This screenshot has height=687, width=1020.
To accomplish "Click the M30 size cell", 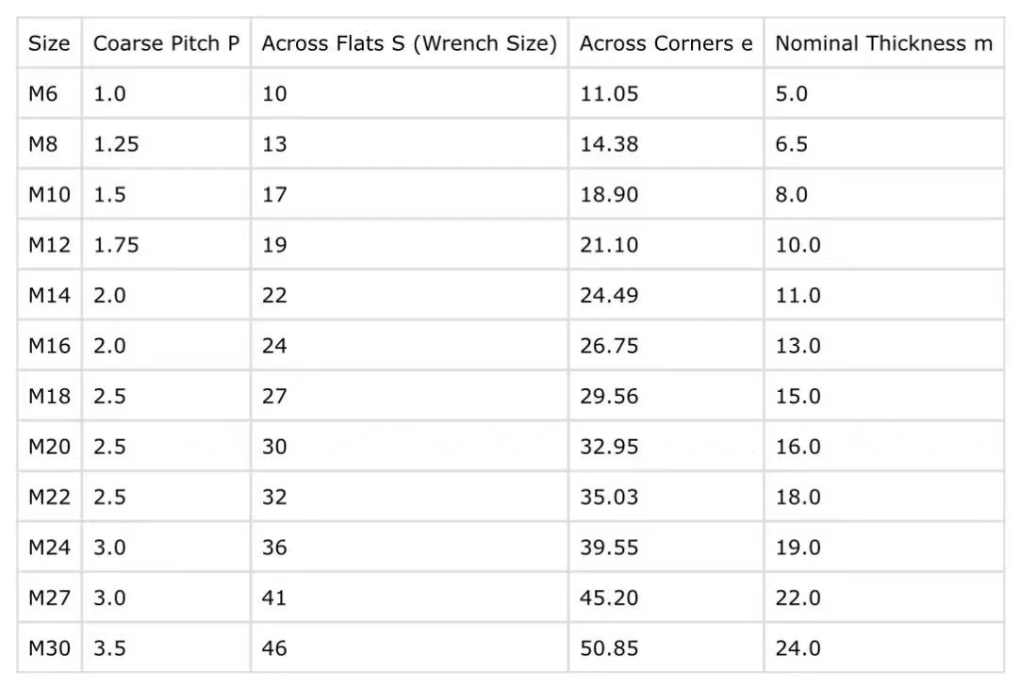I will click(x=49, y=648).
